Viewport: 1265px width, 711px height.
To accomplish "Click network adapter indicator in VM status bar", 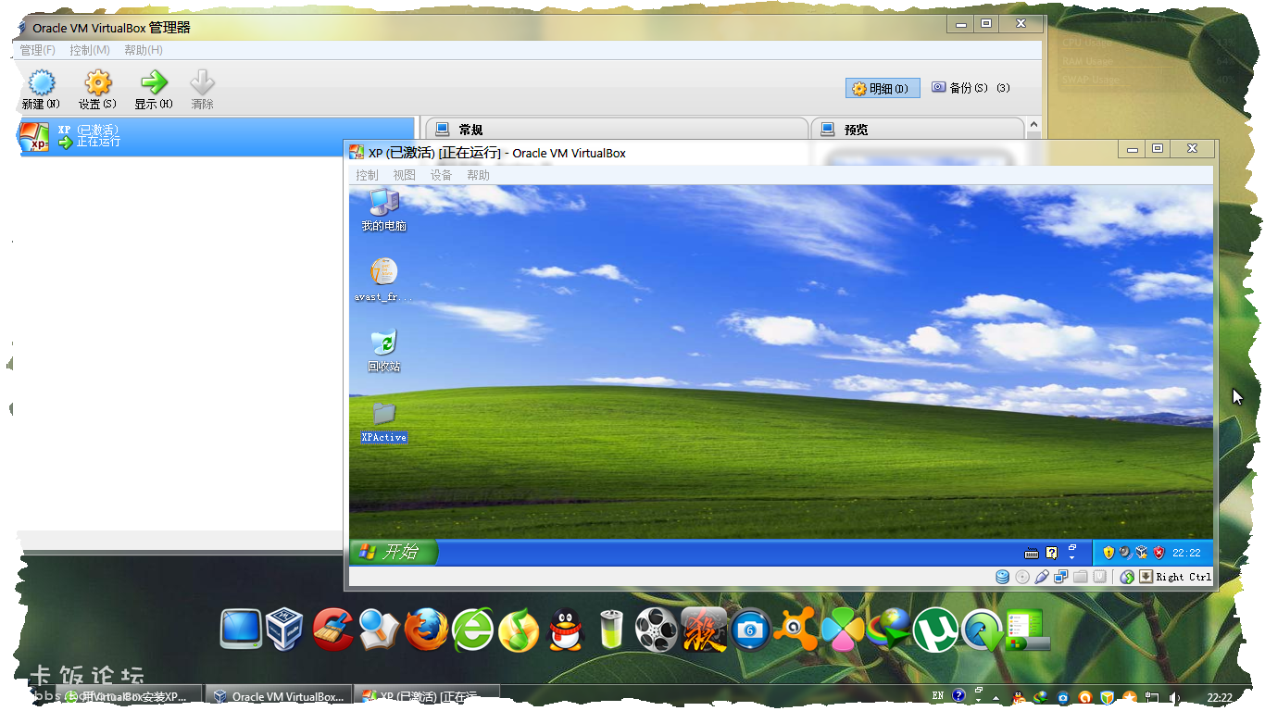I will [1061, 577].
